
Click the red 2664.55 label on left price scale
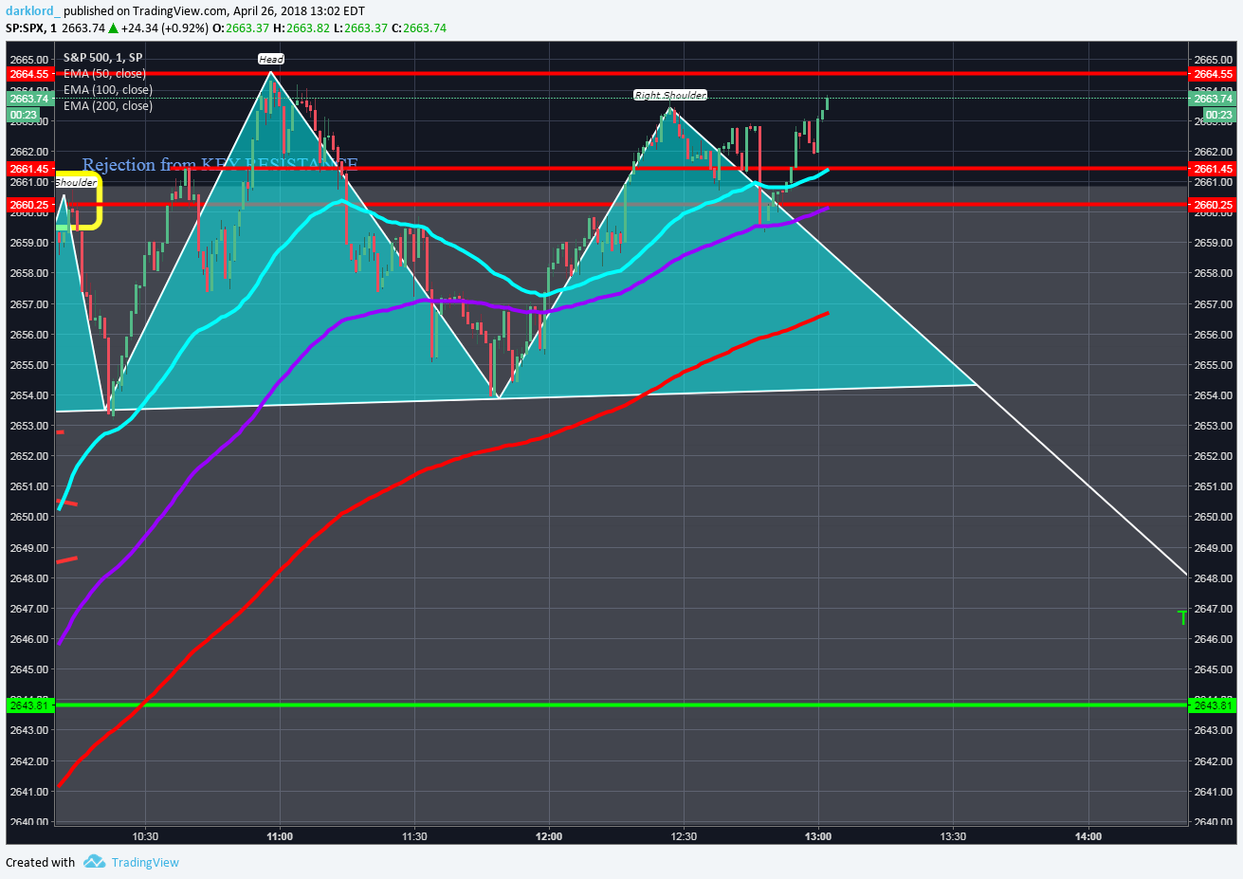tap(29, 74)
